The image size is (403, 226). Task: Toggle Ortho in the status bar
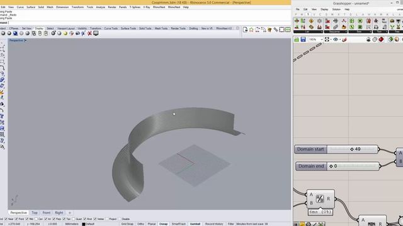(x=140, y=224)
